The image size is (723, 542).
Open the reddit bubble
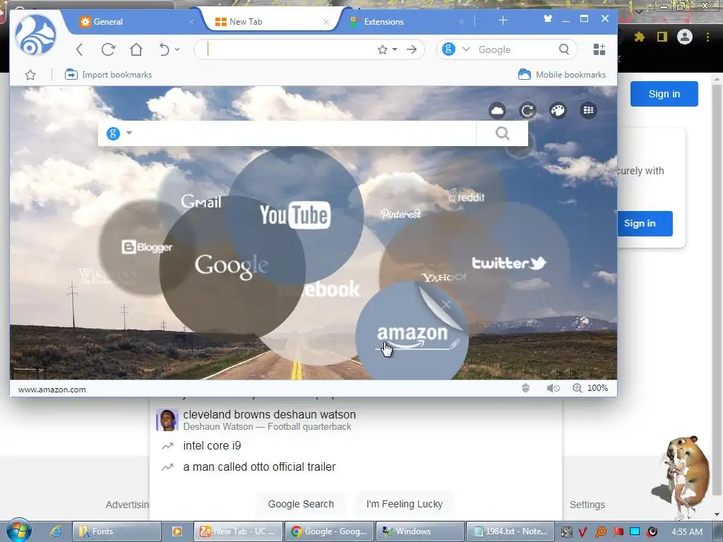tap(466, 197)
